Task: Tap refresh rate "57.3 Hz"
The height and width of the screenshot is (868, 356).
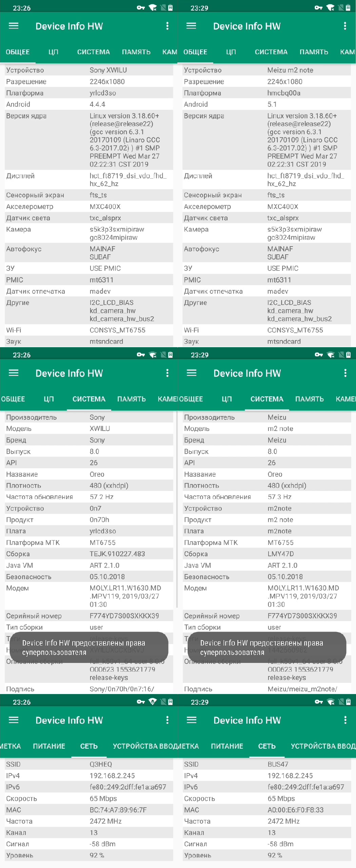Action: [x=279, y=497]
